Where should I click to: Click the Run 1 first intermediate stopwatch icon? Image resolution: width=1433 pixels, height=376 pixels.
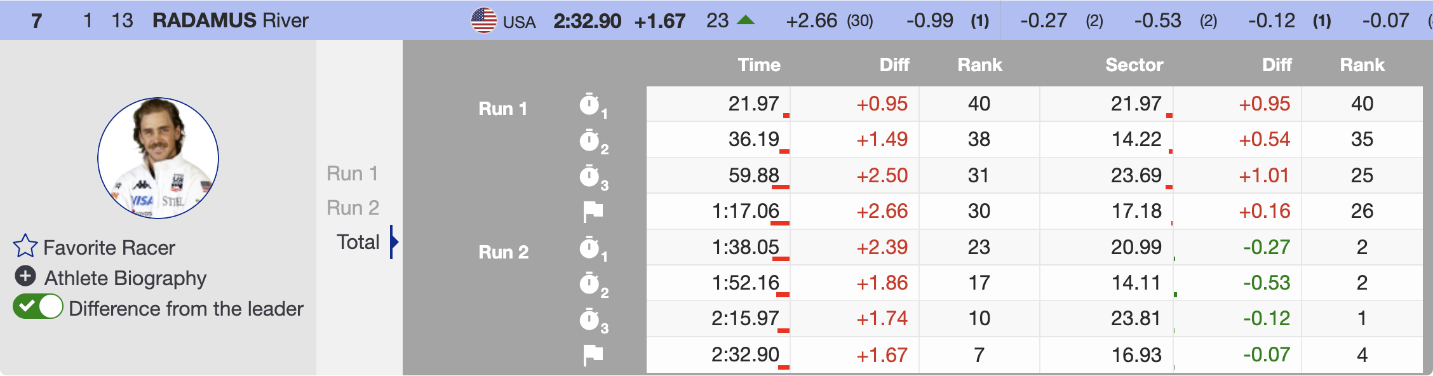tap(590, 105)
